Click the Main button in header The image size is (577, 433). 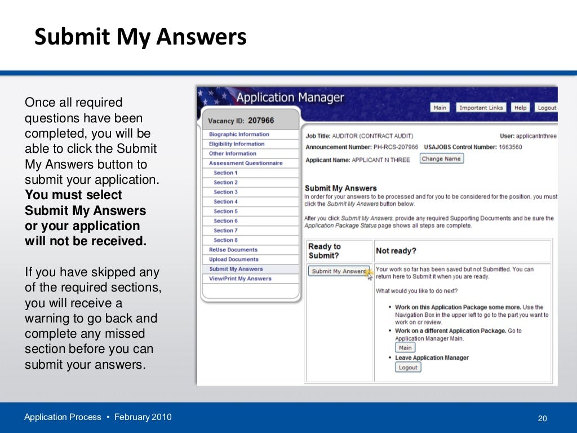tap(440, 108)
